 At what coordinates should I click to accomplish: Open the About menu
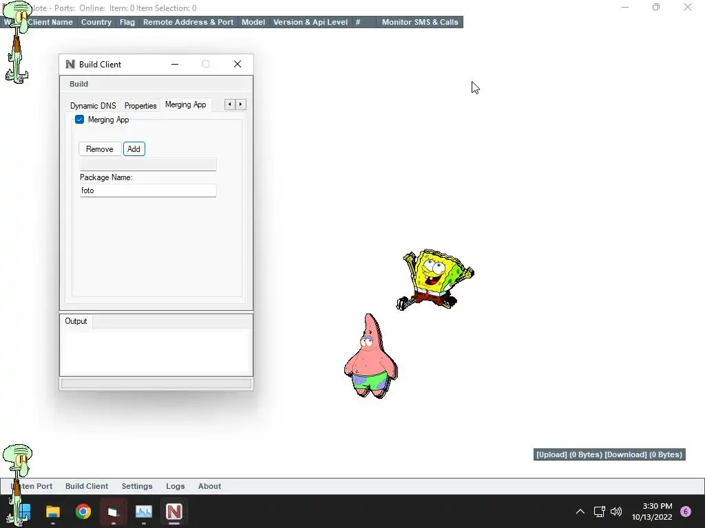coord(209,486)
